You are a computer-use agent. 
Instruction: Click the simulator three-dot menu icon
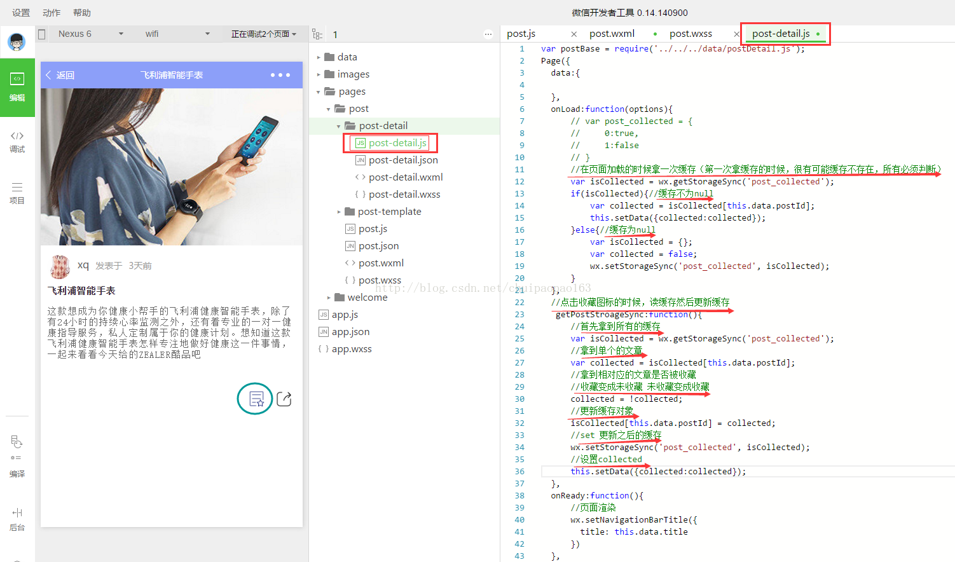pos(280,75)
